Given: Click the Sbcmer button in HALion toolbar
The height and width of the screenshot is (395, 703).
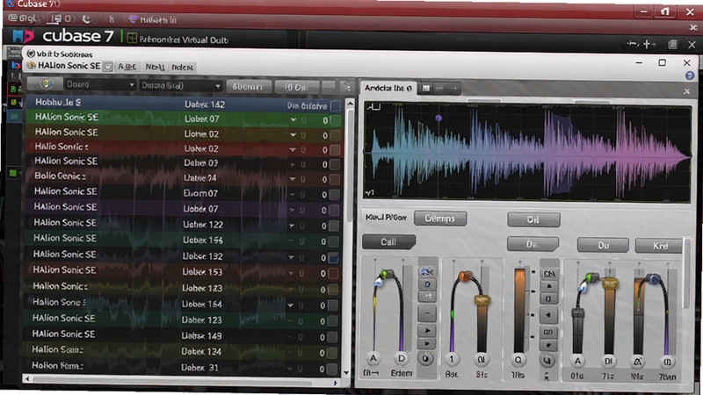Looking at the screenshot, I should (x=248, y=86).
